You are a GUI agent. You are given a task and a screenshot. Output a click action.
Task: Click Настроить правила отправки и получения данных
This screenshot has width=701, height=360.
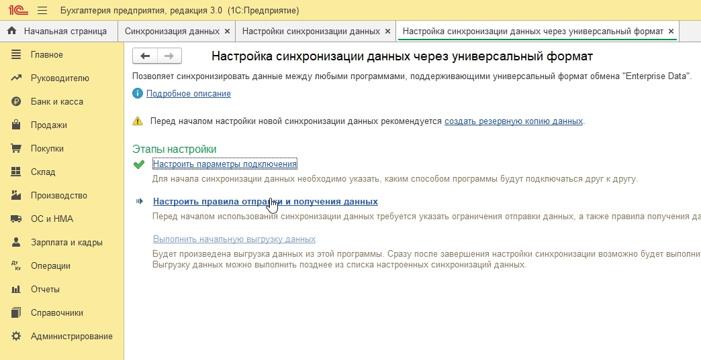[x=265, y=201]
